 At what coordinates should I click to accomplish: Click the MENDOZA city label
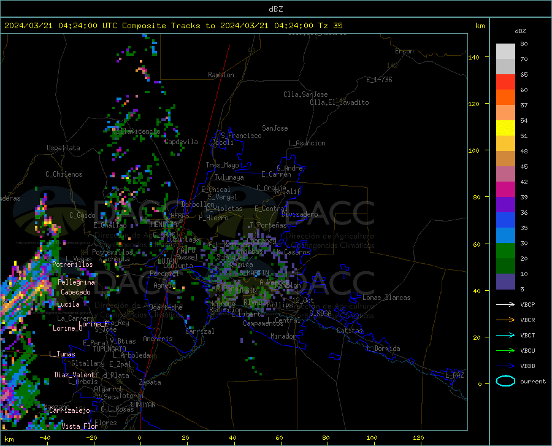click(164, 225)
